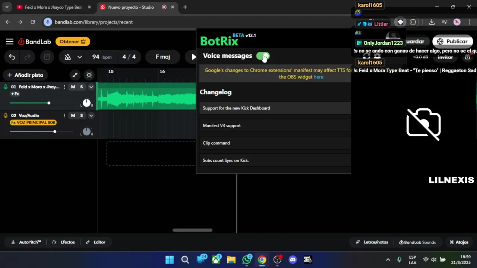This screenshot has width=477, height=268.
Task: Toggle the BotRix Voice messages switch
Action: [x=263, y=56]
